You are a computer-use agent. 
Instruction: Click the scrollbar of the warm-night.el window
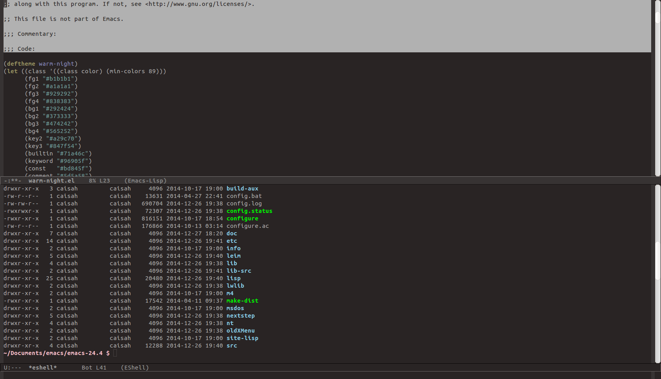pos(657,88)
